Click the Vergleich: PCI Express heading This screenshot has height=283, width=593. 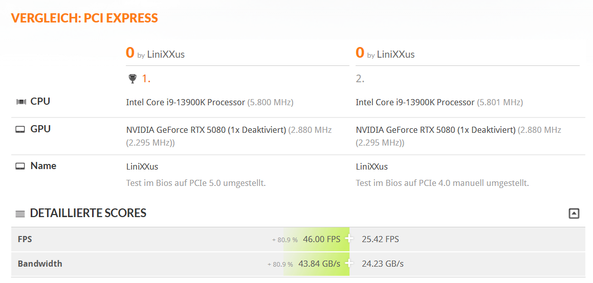84,18
